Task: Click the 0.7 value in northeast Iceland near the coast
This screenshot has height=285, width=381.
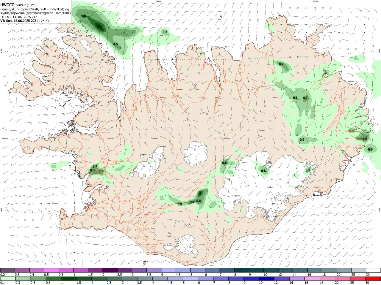Action: point(281,64)
